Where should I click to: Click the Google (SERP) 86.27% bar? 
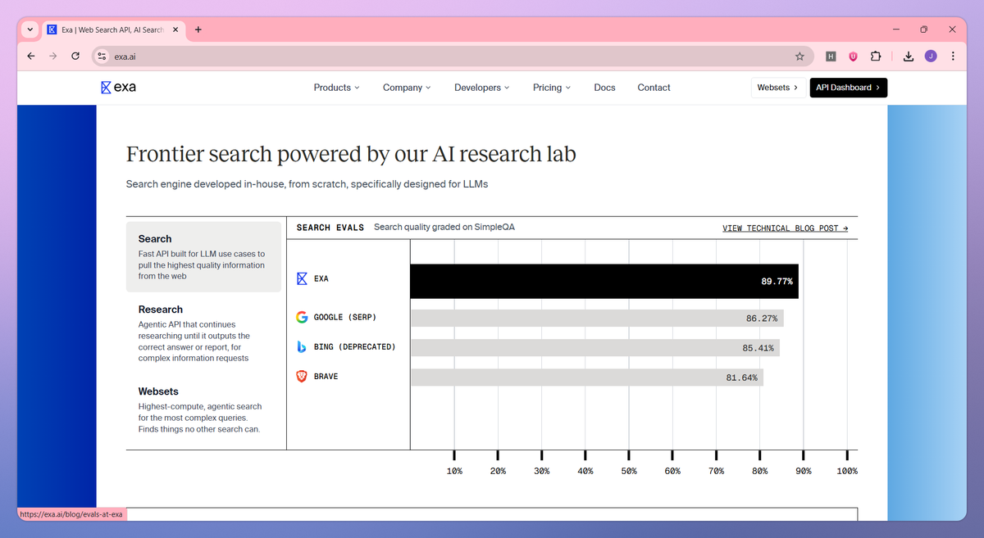pyautogui.click(x=597, y=318)
